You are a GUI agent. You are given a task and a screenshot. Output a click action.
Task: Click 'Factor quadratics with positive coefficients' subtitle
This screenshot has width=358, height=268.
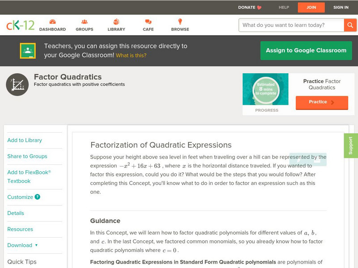click(x=79, y=84)
